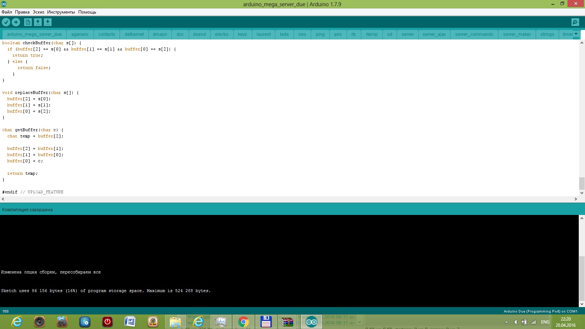This screenshot has height=329, width=585.
Task: Click the 'return temp;' code line
Action: 22,173
